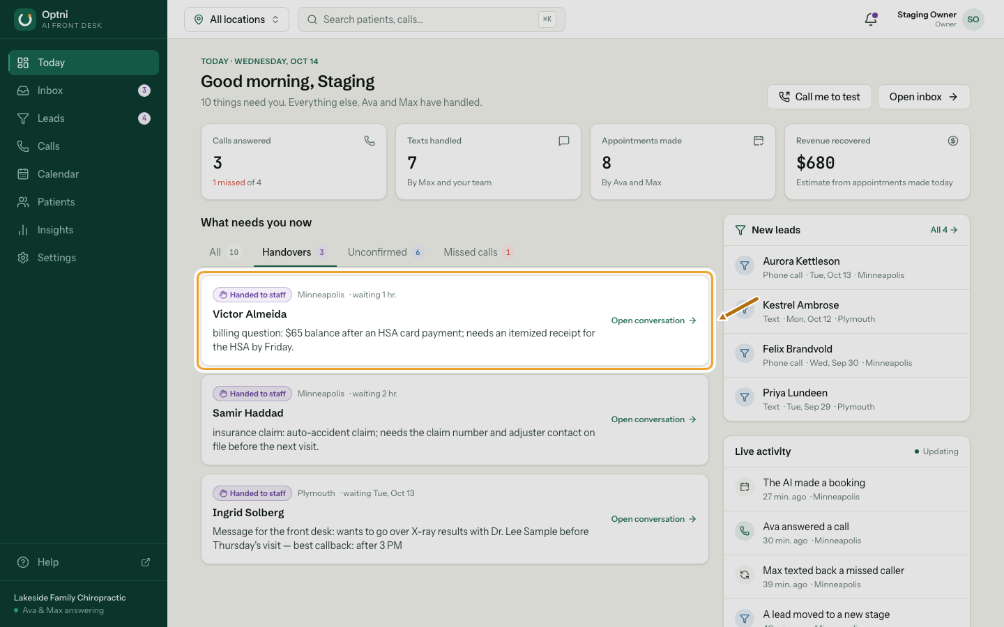Image resolution: width=1004 pixels, height=627 pixels.
Task: Click the funnel icon beside Felix Brandvold
Action: click(745, 353)
